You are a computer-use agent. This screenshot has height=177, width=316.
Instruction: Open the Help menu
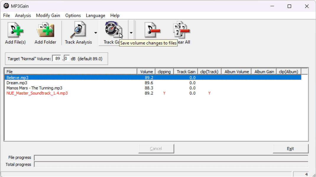pyautogui.click(x=115, y=15)
